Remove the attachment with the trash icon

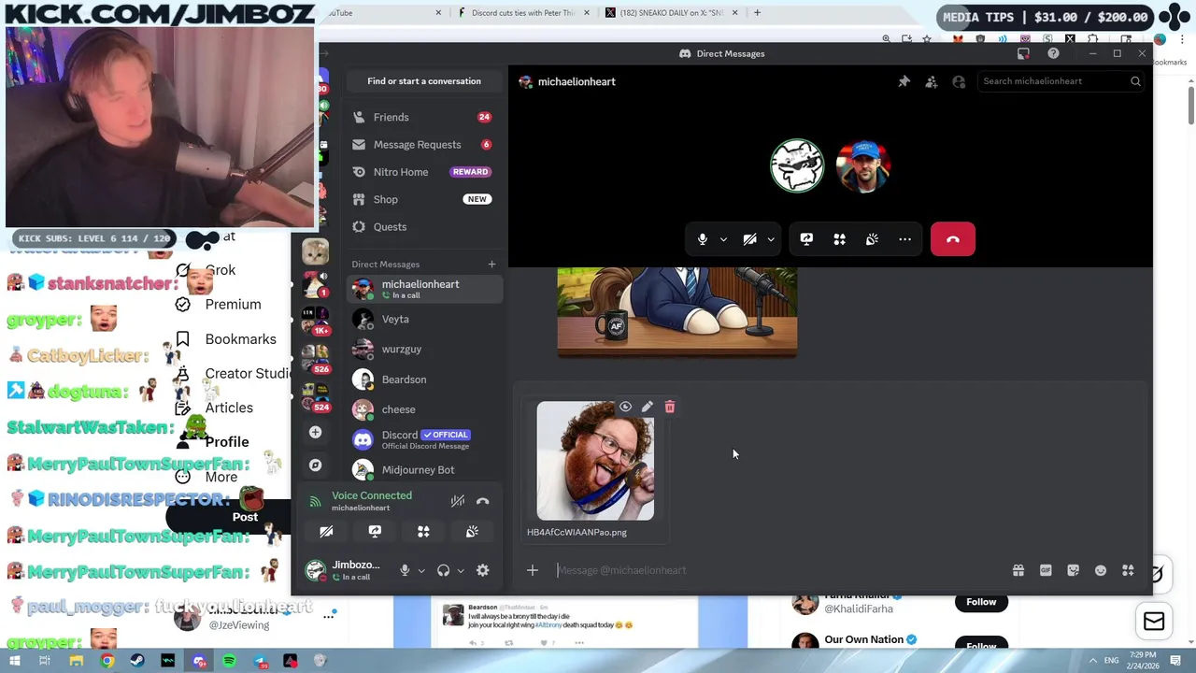pos(669,407)
